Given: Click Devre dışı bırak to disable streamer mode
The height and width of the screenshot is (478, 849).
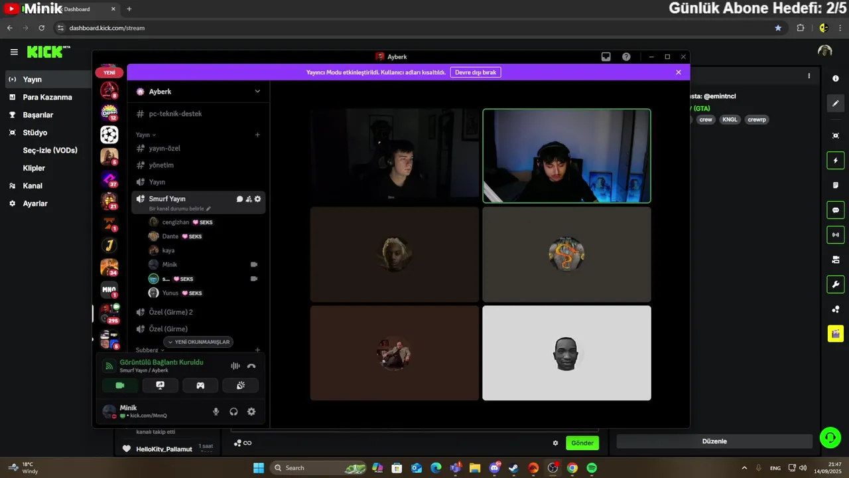Looking at the screenshot, I should (x=476, y=72).
